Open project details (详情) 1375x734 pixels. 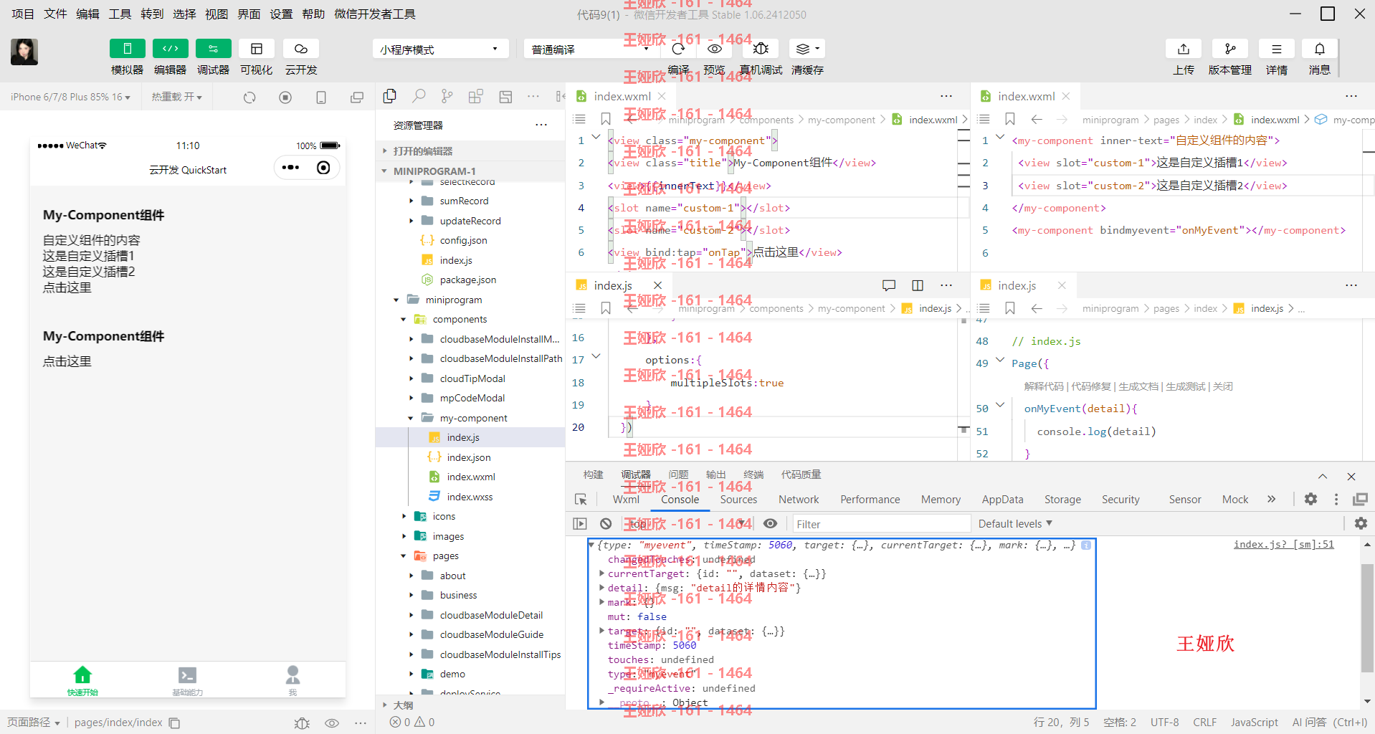pyautogui.click(x=1276, y=49)
